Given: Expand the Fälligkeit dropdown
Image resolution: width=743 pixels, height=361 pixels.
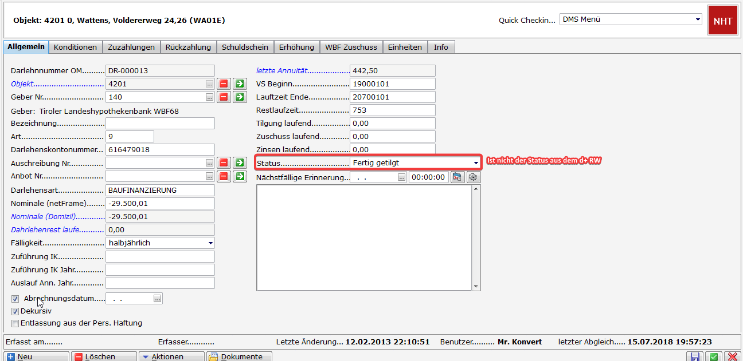Looking at the screenshot, I should tap(210, 243).
